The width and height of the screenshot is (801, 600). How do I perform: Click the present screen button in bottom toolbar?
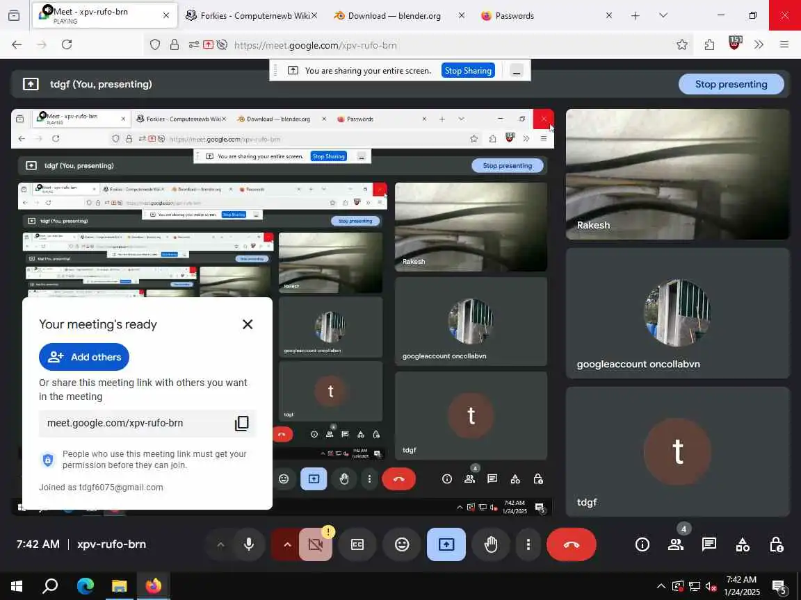click(x=446, y=544)
